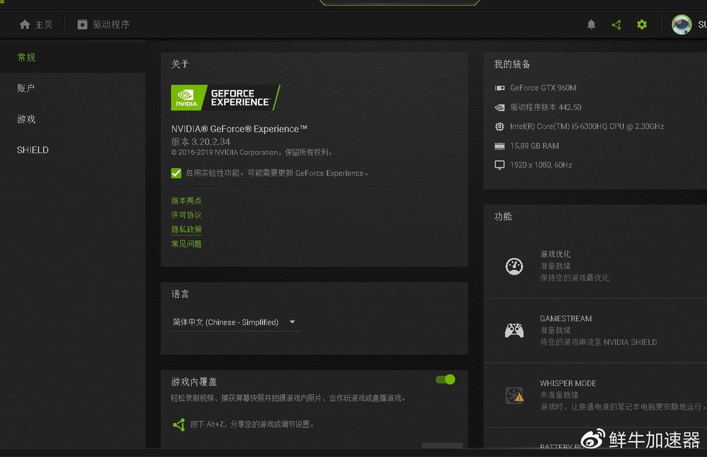The image size is (707, 457).
Task: Click the share icon next to Alt+Z hint
Action: point(179,424)
